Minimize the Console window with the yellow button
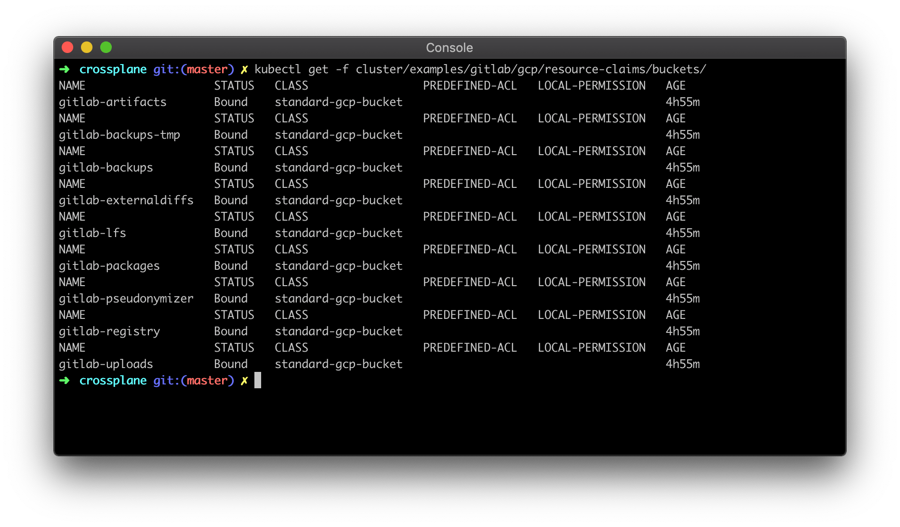 [87, 47]
